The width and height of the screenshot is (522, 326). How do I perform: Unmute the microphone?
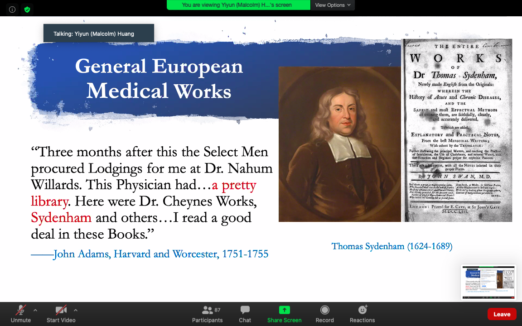click(21, 314)
